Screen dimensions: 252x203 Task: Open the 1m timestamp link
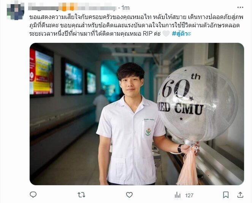coord(125,8)
